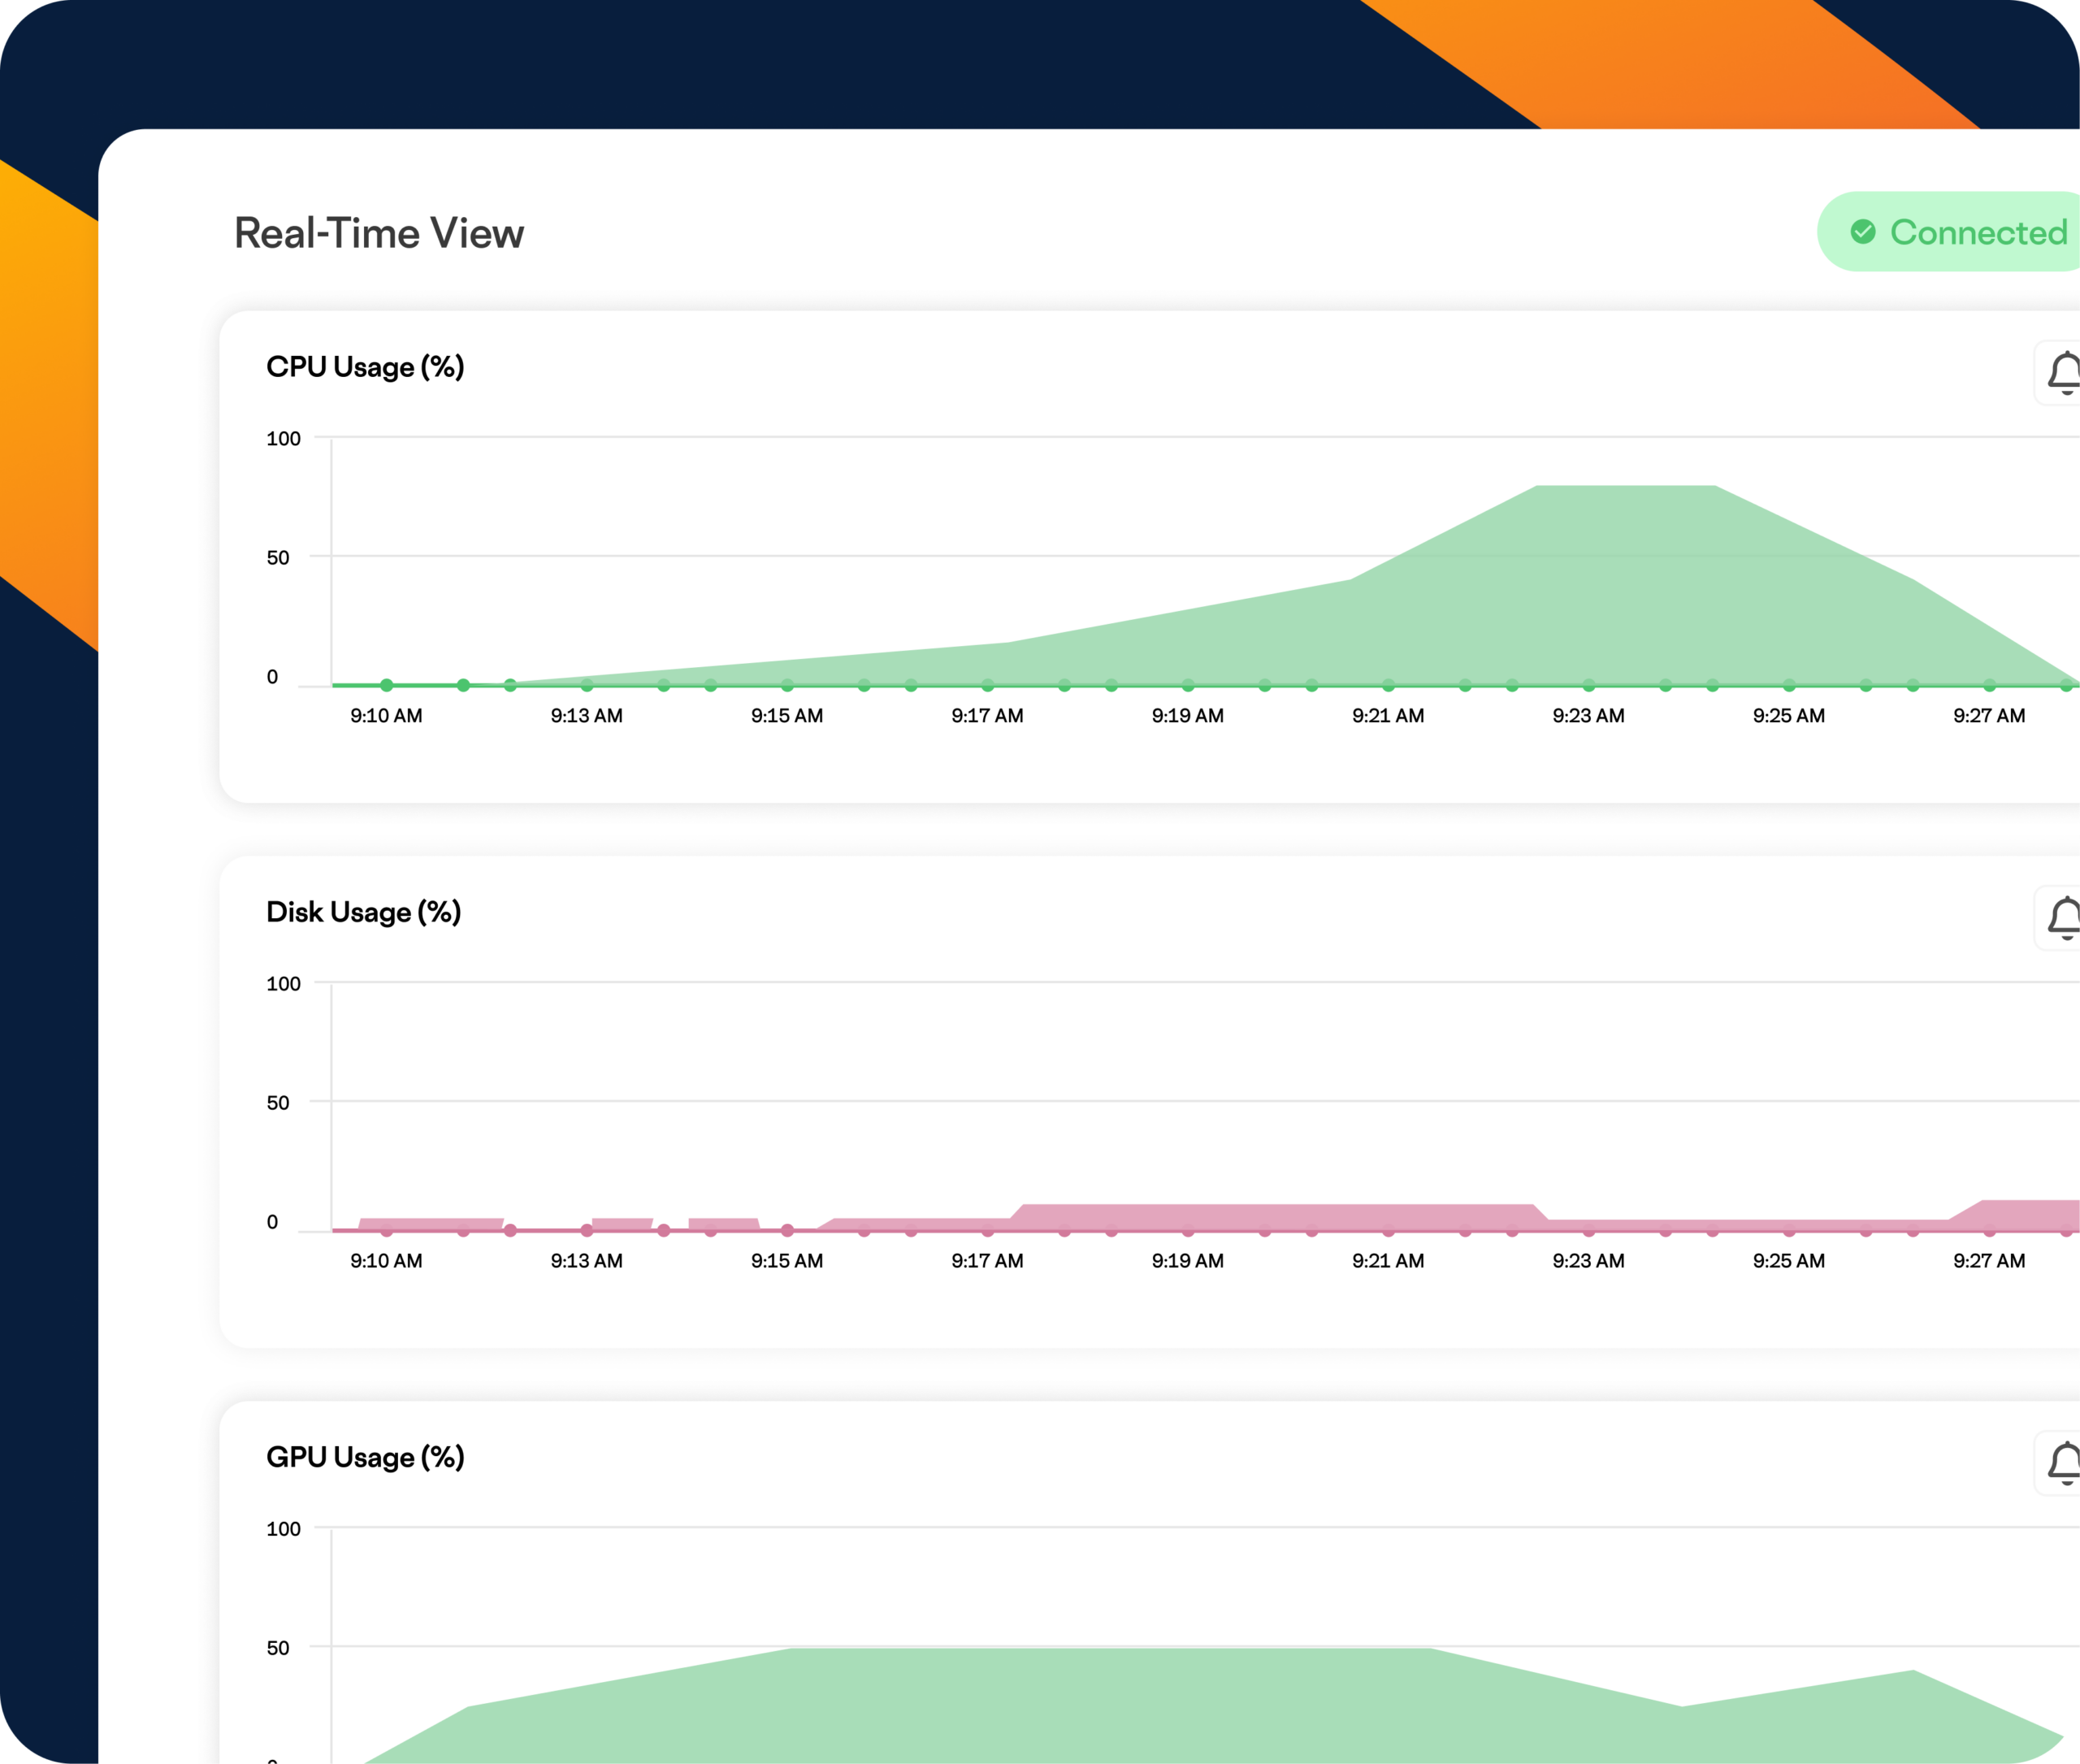Viewport: 2080px width, 1764px height.
Task: Click the 9:19 AM label on Disk chart
Action: tap(1187, 1261)
